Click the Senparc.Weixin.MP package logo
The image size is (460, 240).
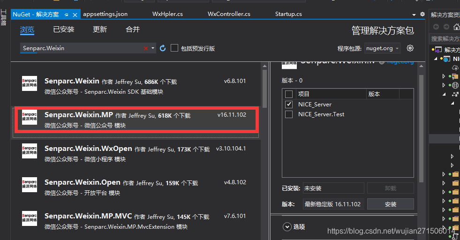(x=30, y=117)
